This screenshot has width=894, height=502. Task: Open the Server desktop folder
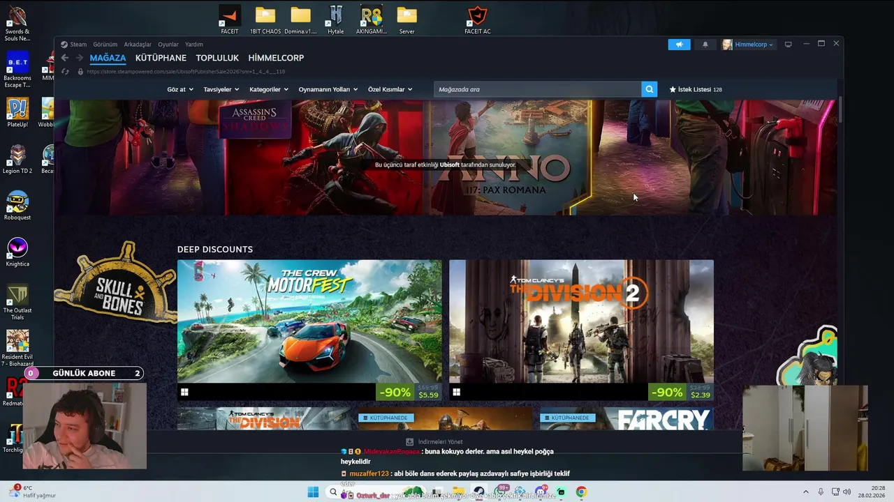(406, 20)
